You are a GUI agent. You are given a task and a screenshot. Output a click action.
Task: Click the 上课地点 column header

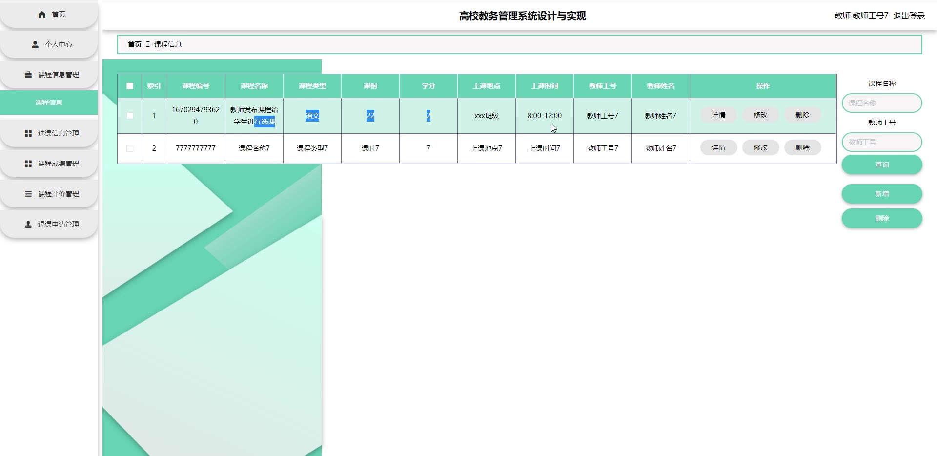point(487,86)
